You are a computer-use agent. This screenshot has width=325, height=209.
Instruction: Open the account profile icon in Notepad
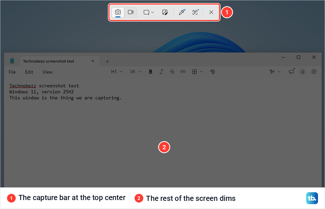(x=303, y=72)
